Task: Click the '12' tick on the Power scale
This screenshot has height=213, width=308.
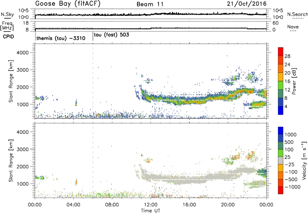Action: pyautogui.click(x=287, y=90)
